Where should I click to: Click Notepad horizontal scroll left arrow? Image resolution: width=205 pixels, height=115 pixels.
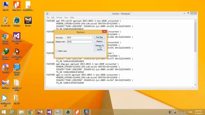pyautogui.click(x=47, y=87)
